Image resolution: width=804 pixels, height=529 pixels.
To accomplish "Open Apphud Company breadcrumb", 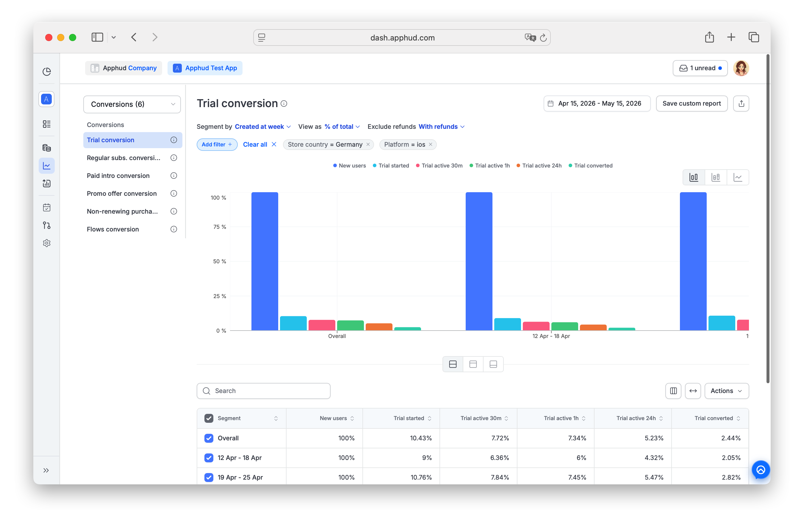I will [x=124, y=68].
